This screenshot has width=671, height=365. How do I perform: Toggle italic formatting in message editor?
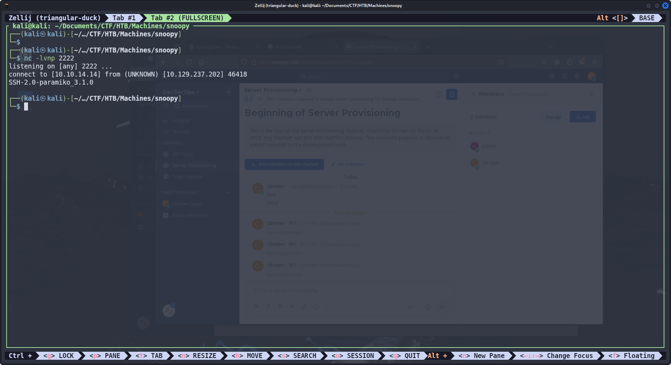click(x=268, y=307)
